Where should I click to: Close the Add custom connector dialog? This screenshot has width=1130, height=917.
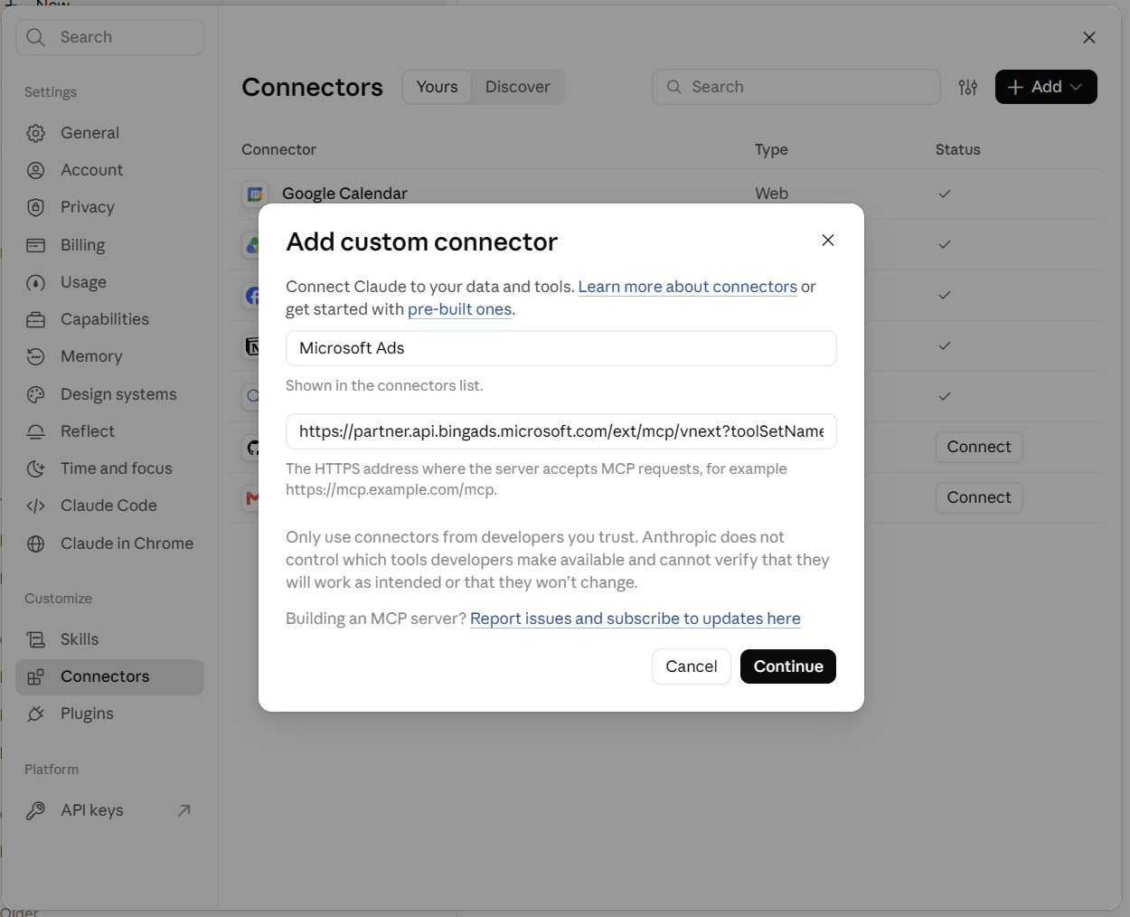828,240
